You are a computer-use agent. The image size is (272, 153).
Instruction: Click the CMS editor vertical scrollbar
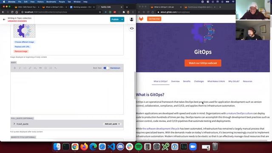point(135,85)
